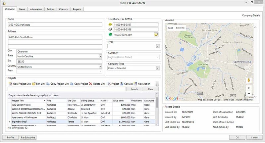Click the Search button in Projects
Image resolution: width=265 pixels, height=143 pixels.
coord(134,89)
